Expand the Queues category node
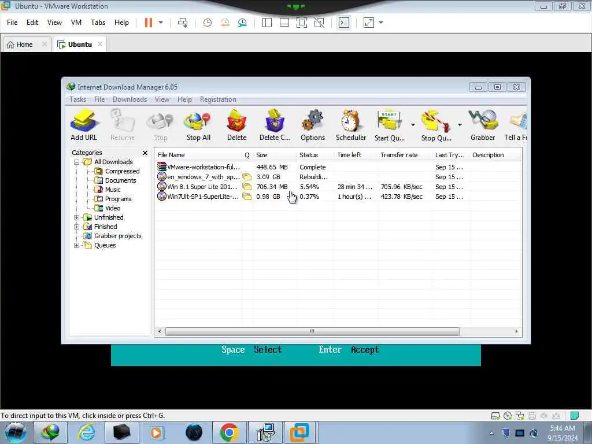Screen dimensions: 592x444 pyautogui.click(x=77, y=245)
